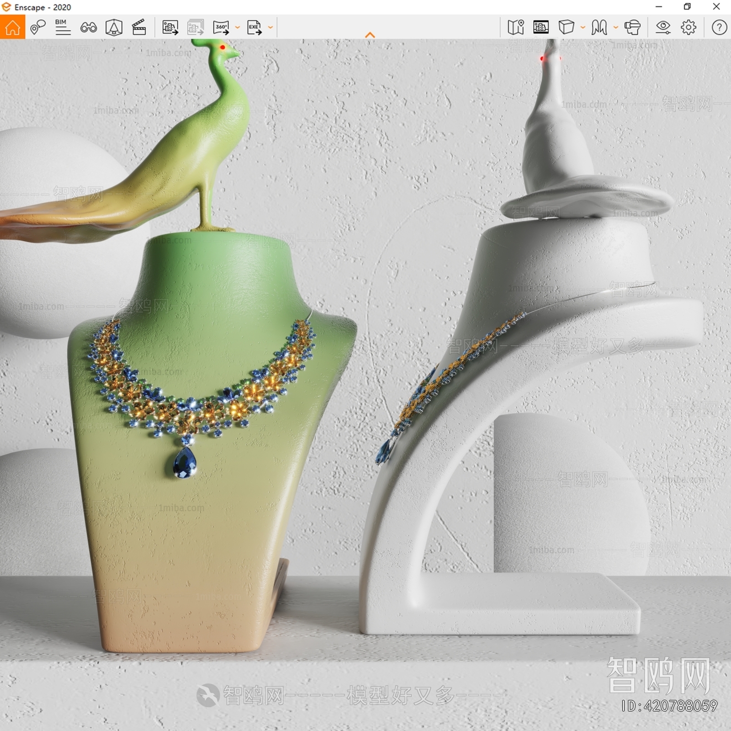Expand the navigation mode dropdown arrow
This screenshot has height=731, width=731.
pos(615,27)
